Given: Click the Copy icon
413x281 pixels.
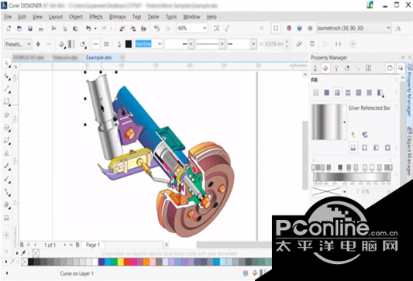Looking at the screenshot, I should point(65,29).
